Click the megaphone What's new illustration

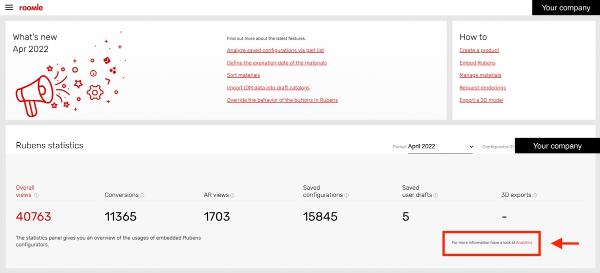70,73
